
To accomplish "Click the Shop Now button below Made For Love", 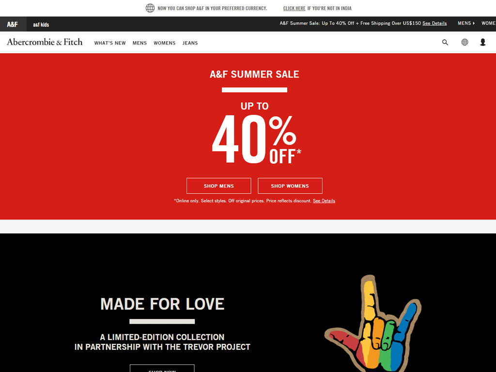I will click(162, 369).
